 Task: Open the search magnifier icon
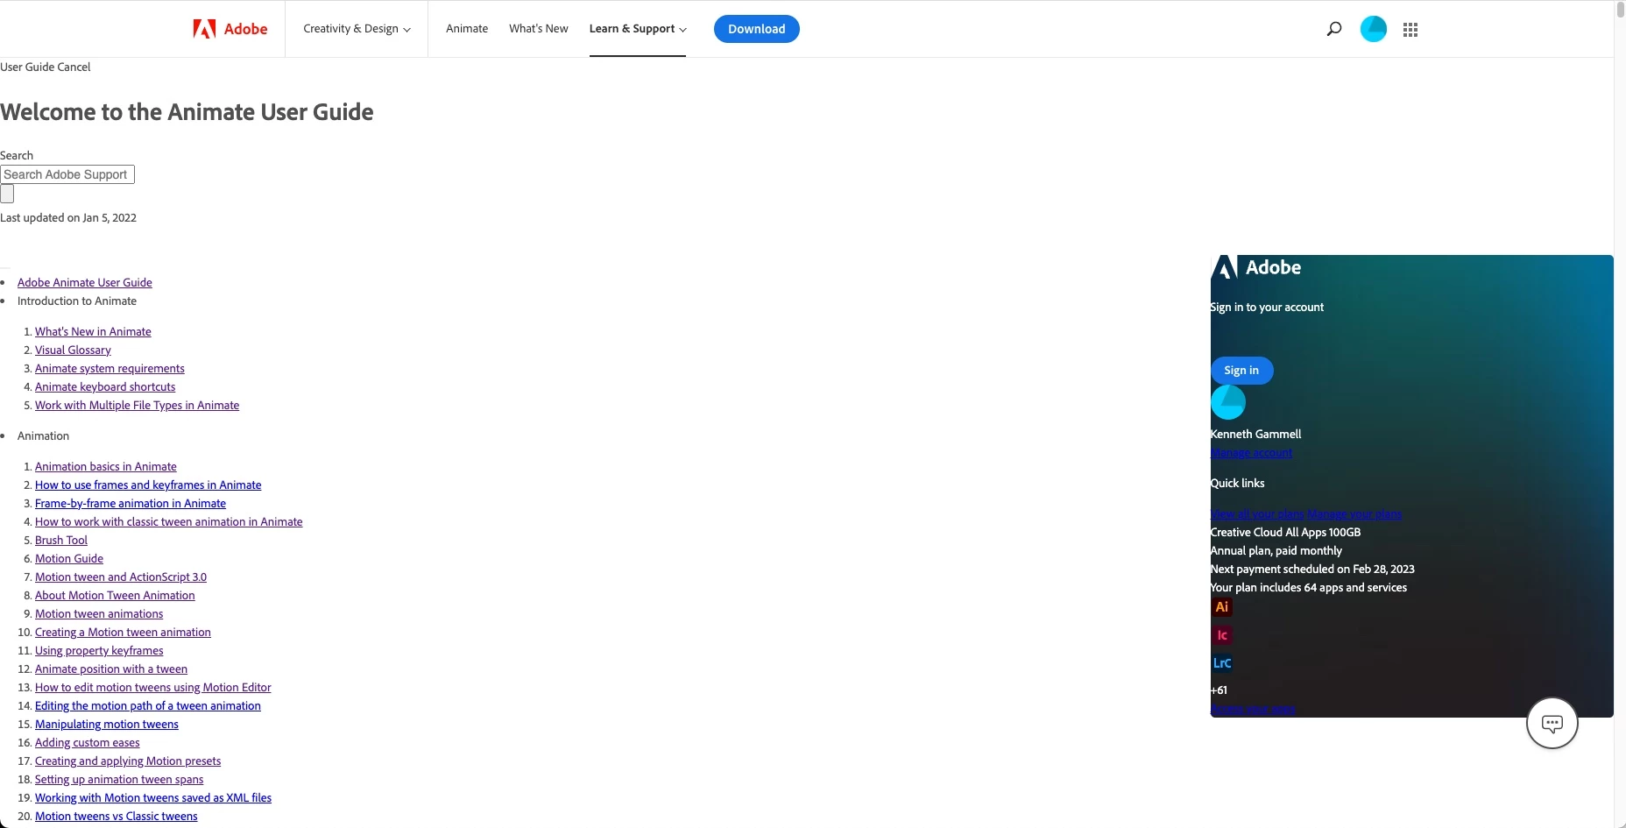(1334, 29)
